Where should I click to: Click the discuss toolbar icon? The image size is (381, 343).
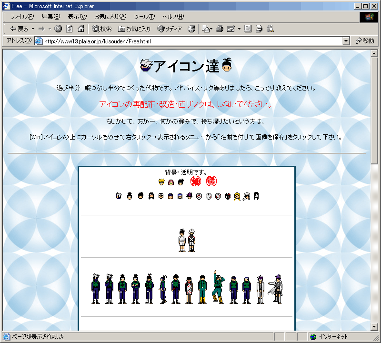(248, 29)
